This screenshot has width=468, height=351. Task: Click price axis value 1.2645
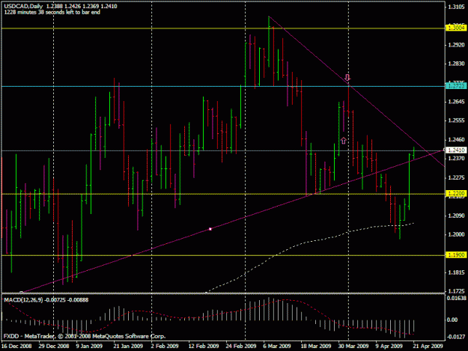pyautogui.click(x=456, y=102)
